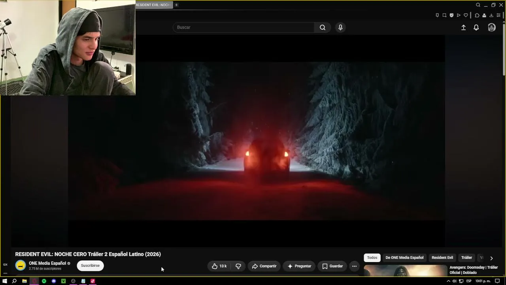Select the Todos filter chip
The width and height of the screenshot is (506, 285).
click(372, 258)
